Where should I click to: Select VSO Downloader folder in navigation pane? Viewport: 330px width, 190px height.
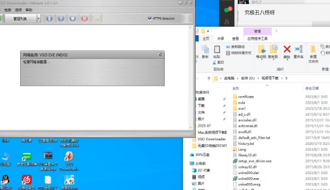coord(211,139)
